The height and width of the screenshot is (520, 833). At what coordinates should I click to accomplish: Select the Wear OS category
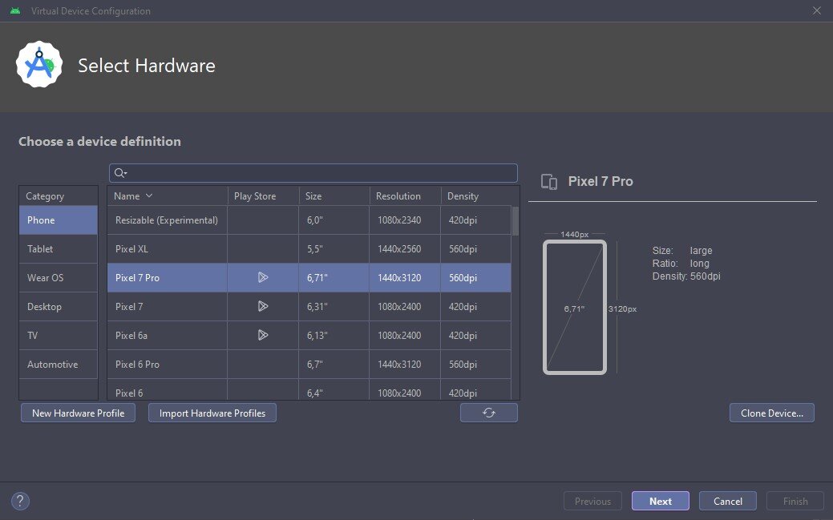[x=59, y=277]
